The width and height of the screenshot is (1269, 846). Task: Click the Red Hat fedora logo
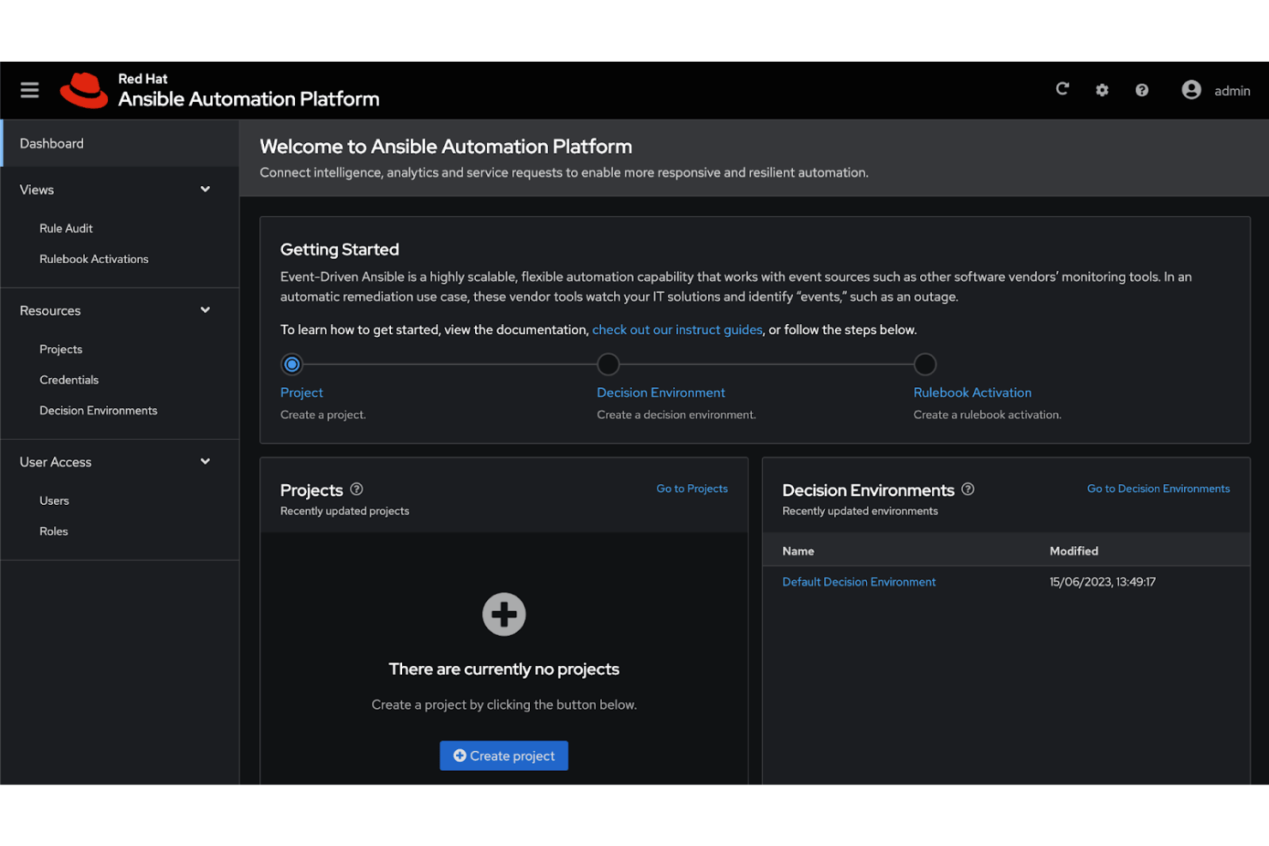click(x=83, y=90)
